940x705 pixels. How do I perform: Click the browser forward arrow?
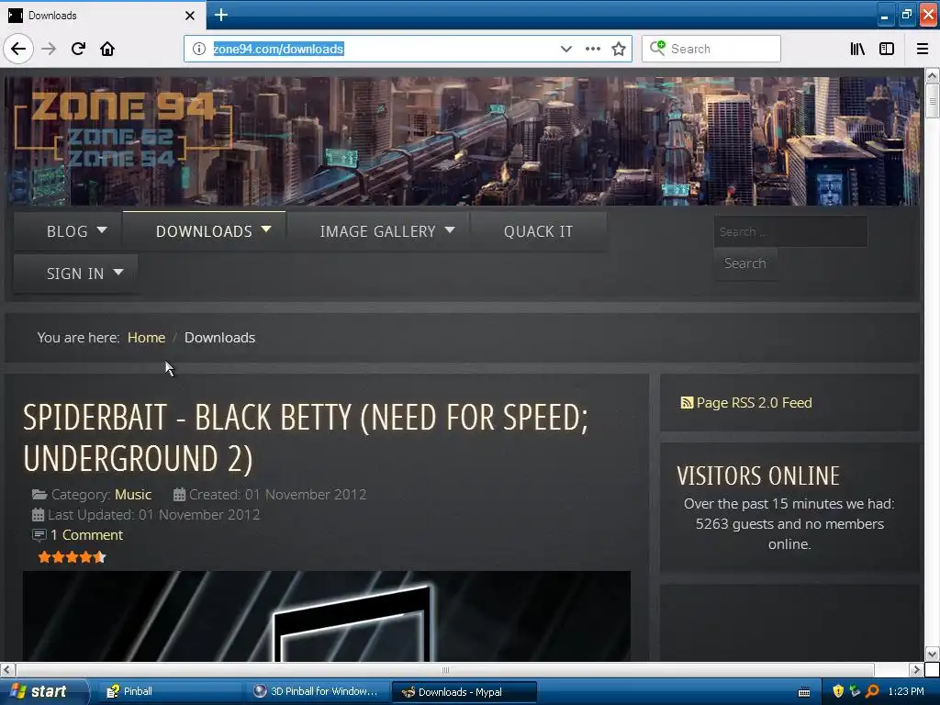[x=49, y=49]
